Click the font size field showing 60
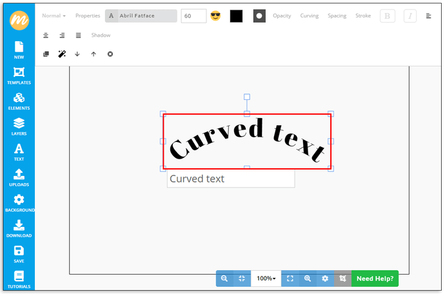The image size is (445, 294). click(x=193, y=16)
